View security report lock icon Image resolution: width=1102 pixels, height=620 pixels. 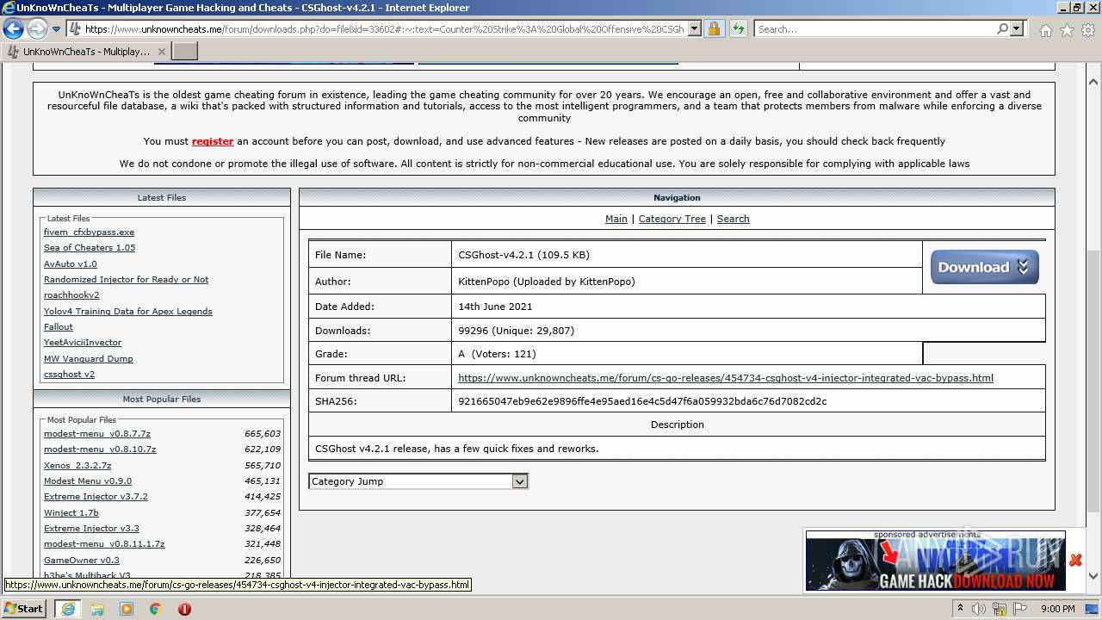tap(714, 28)
